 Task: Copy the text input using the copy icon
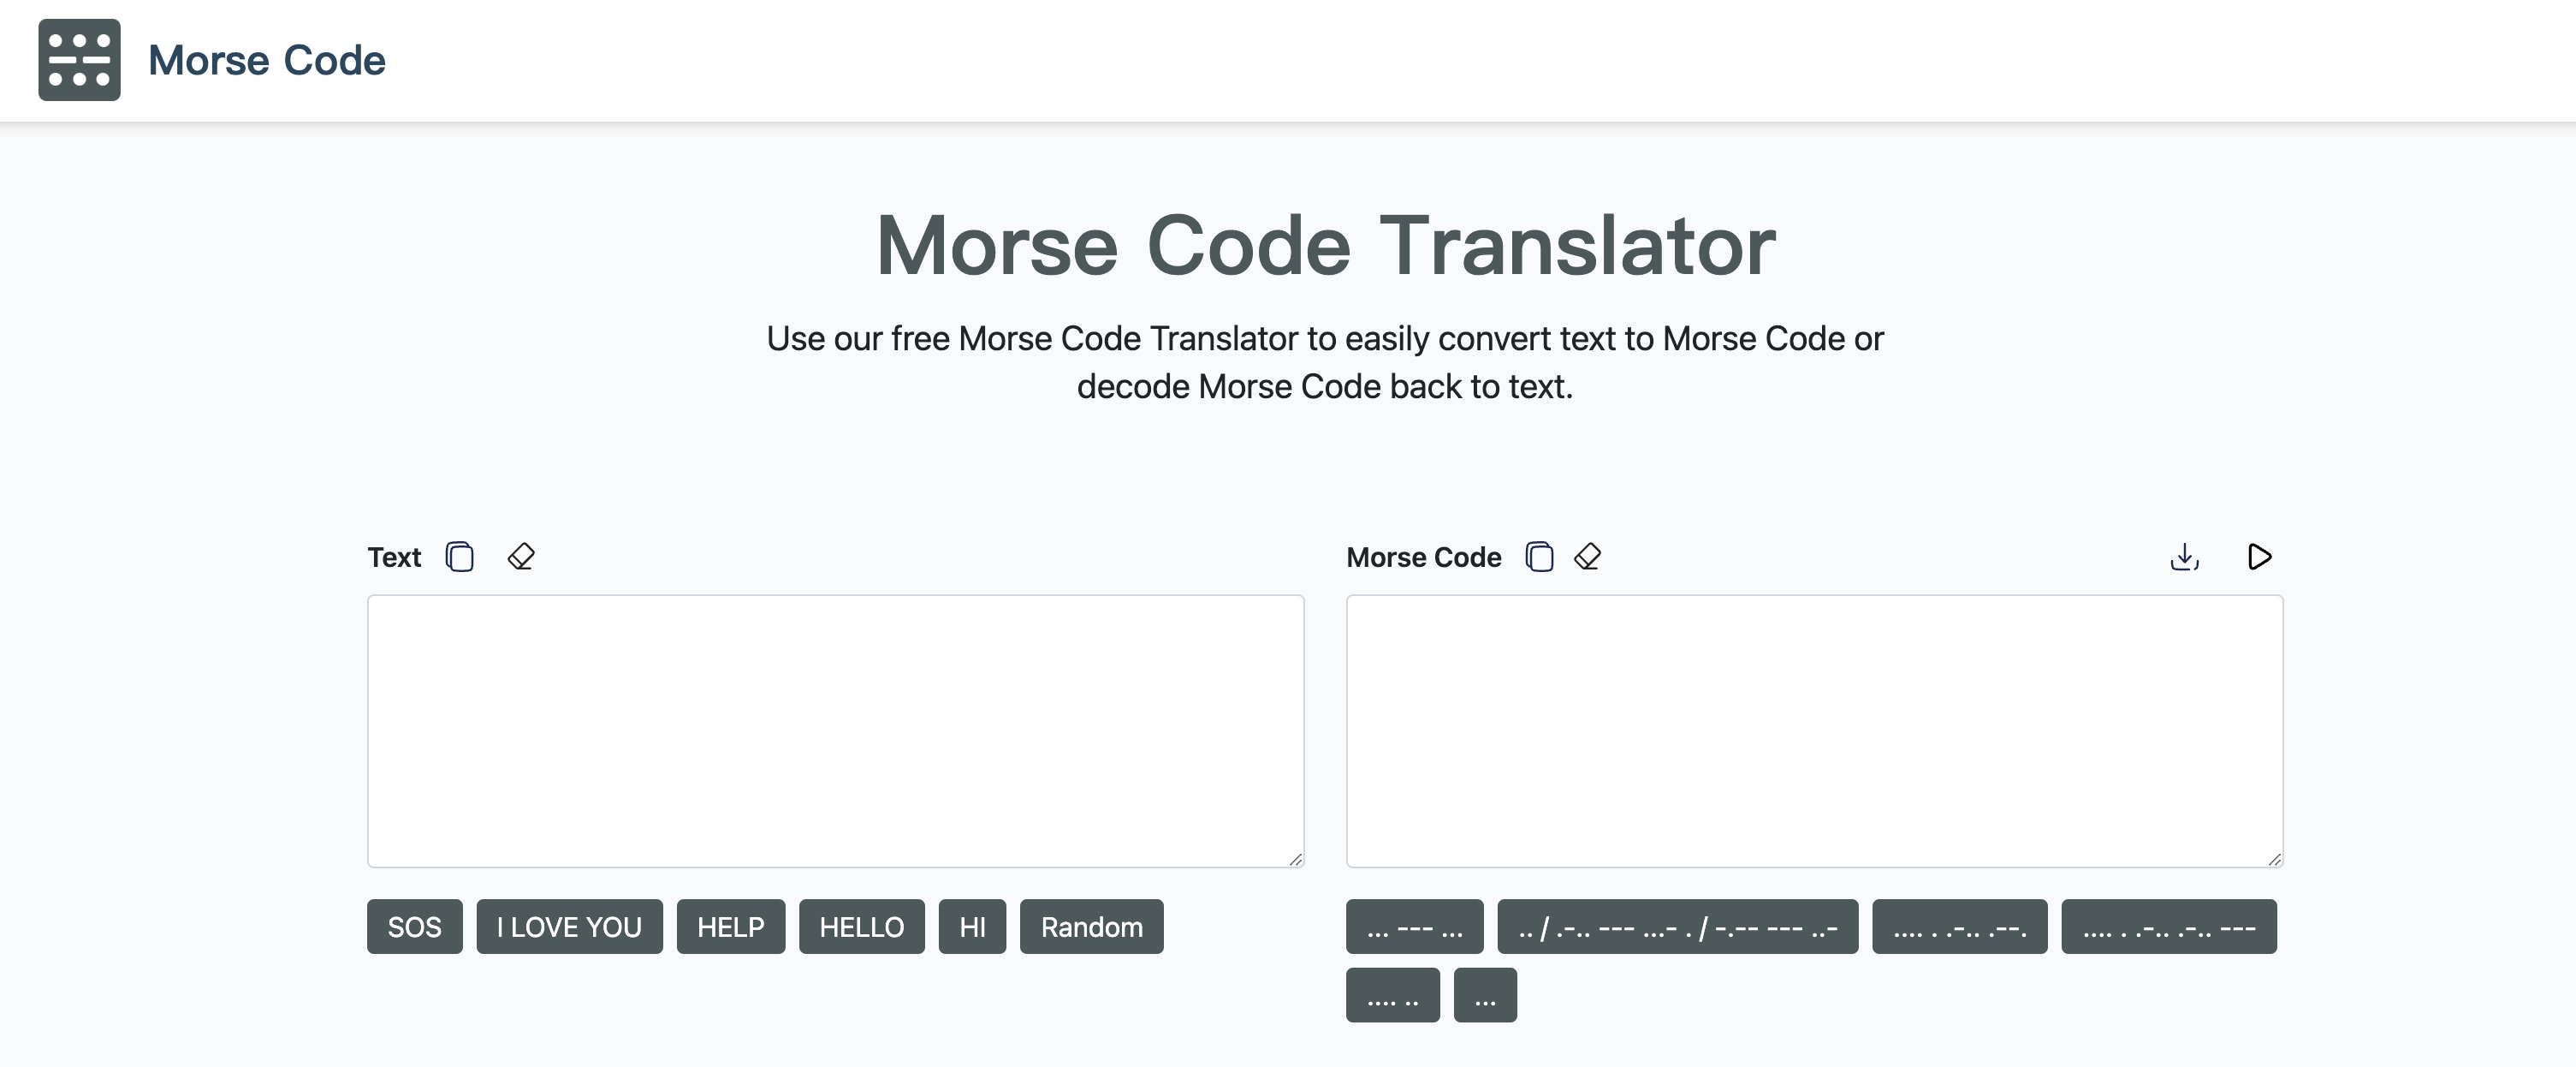pos(460,557)
